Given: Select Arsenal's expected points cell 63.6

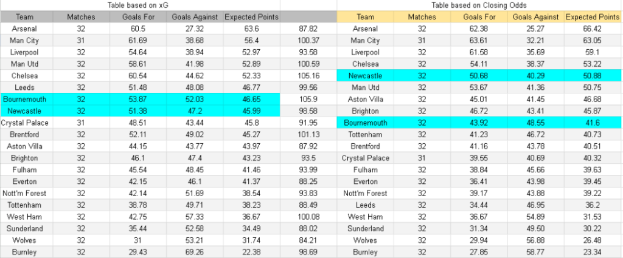Looking at the screenshot, I should pos(251,29).
